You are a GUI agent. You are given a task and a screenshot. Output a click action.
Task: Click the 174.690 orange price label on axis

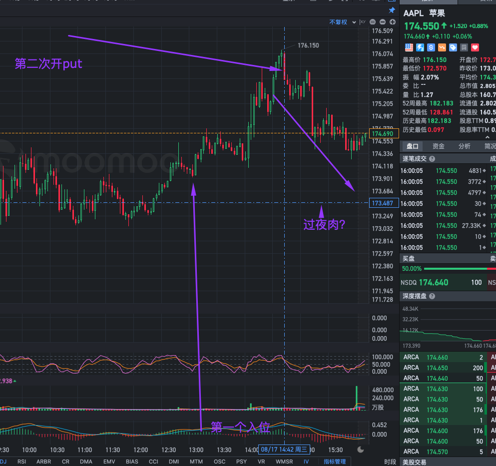[x=384, y=133]
